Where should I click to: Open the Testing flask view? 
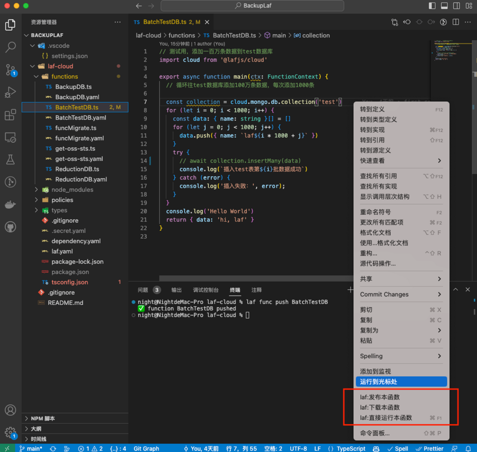10,160
